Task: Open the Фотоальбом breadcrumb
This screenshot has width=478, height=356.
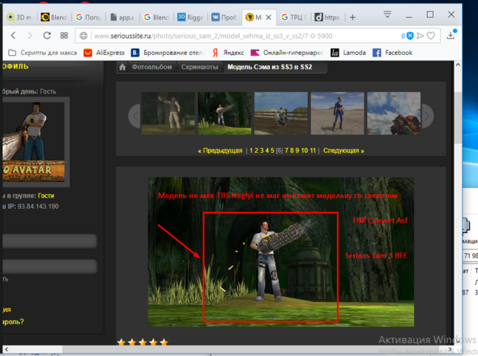Action: [152, 67]
